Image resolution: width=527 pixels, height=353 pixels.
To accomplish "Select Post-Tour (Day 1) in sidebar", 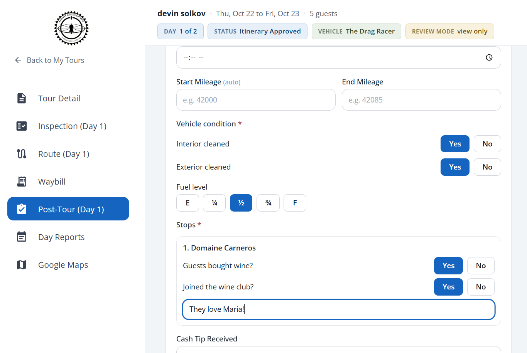I will coord(68,209).
